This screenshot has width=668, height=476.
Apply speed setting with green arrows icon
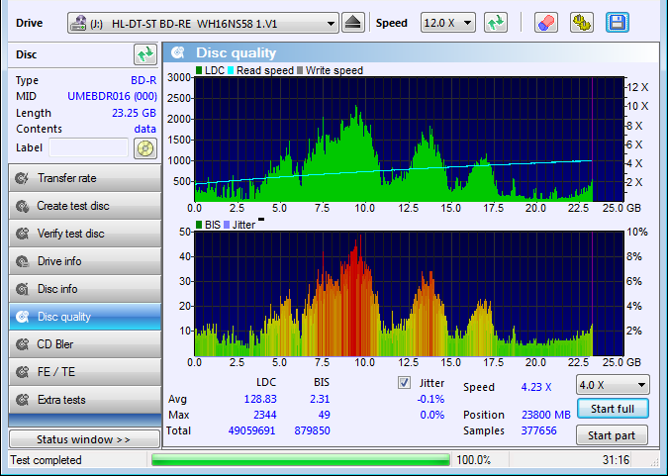(x=496, y=23)
